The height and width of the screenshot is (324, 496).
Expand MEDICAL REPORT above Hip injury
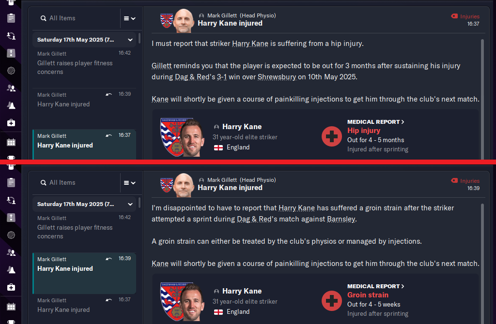tap(376, 122)
